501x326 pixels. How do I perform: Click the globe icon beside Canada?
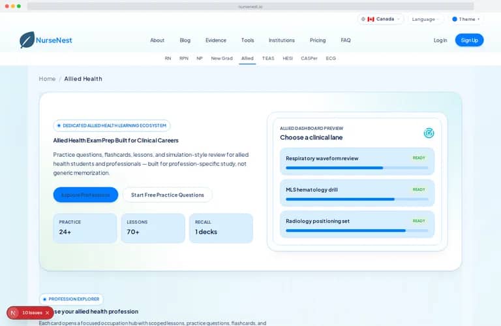coord(363,19)
